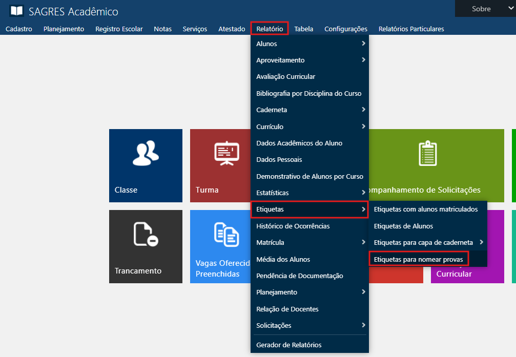This screenshot has width=516, height=357.
Task: Open Vagas Oferecidas documents icon tile
Action: pyautogui.click(x=226, y=234)
